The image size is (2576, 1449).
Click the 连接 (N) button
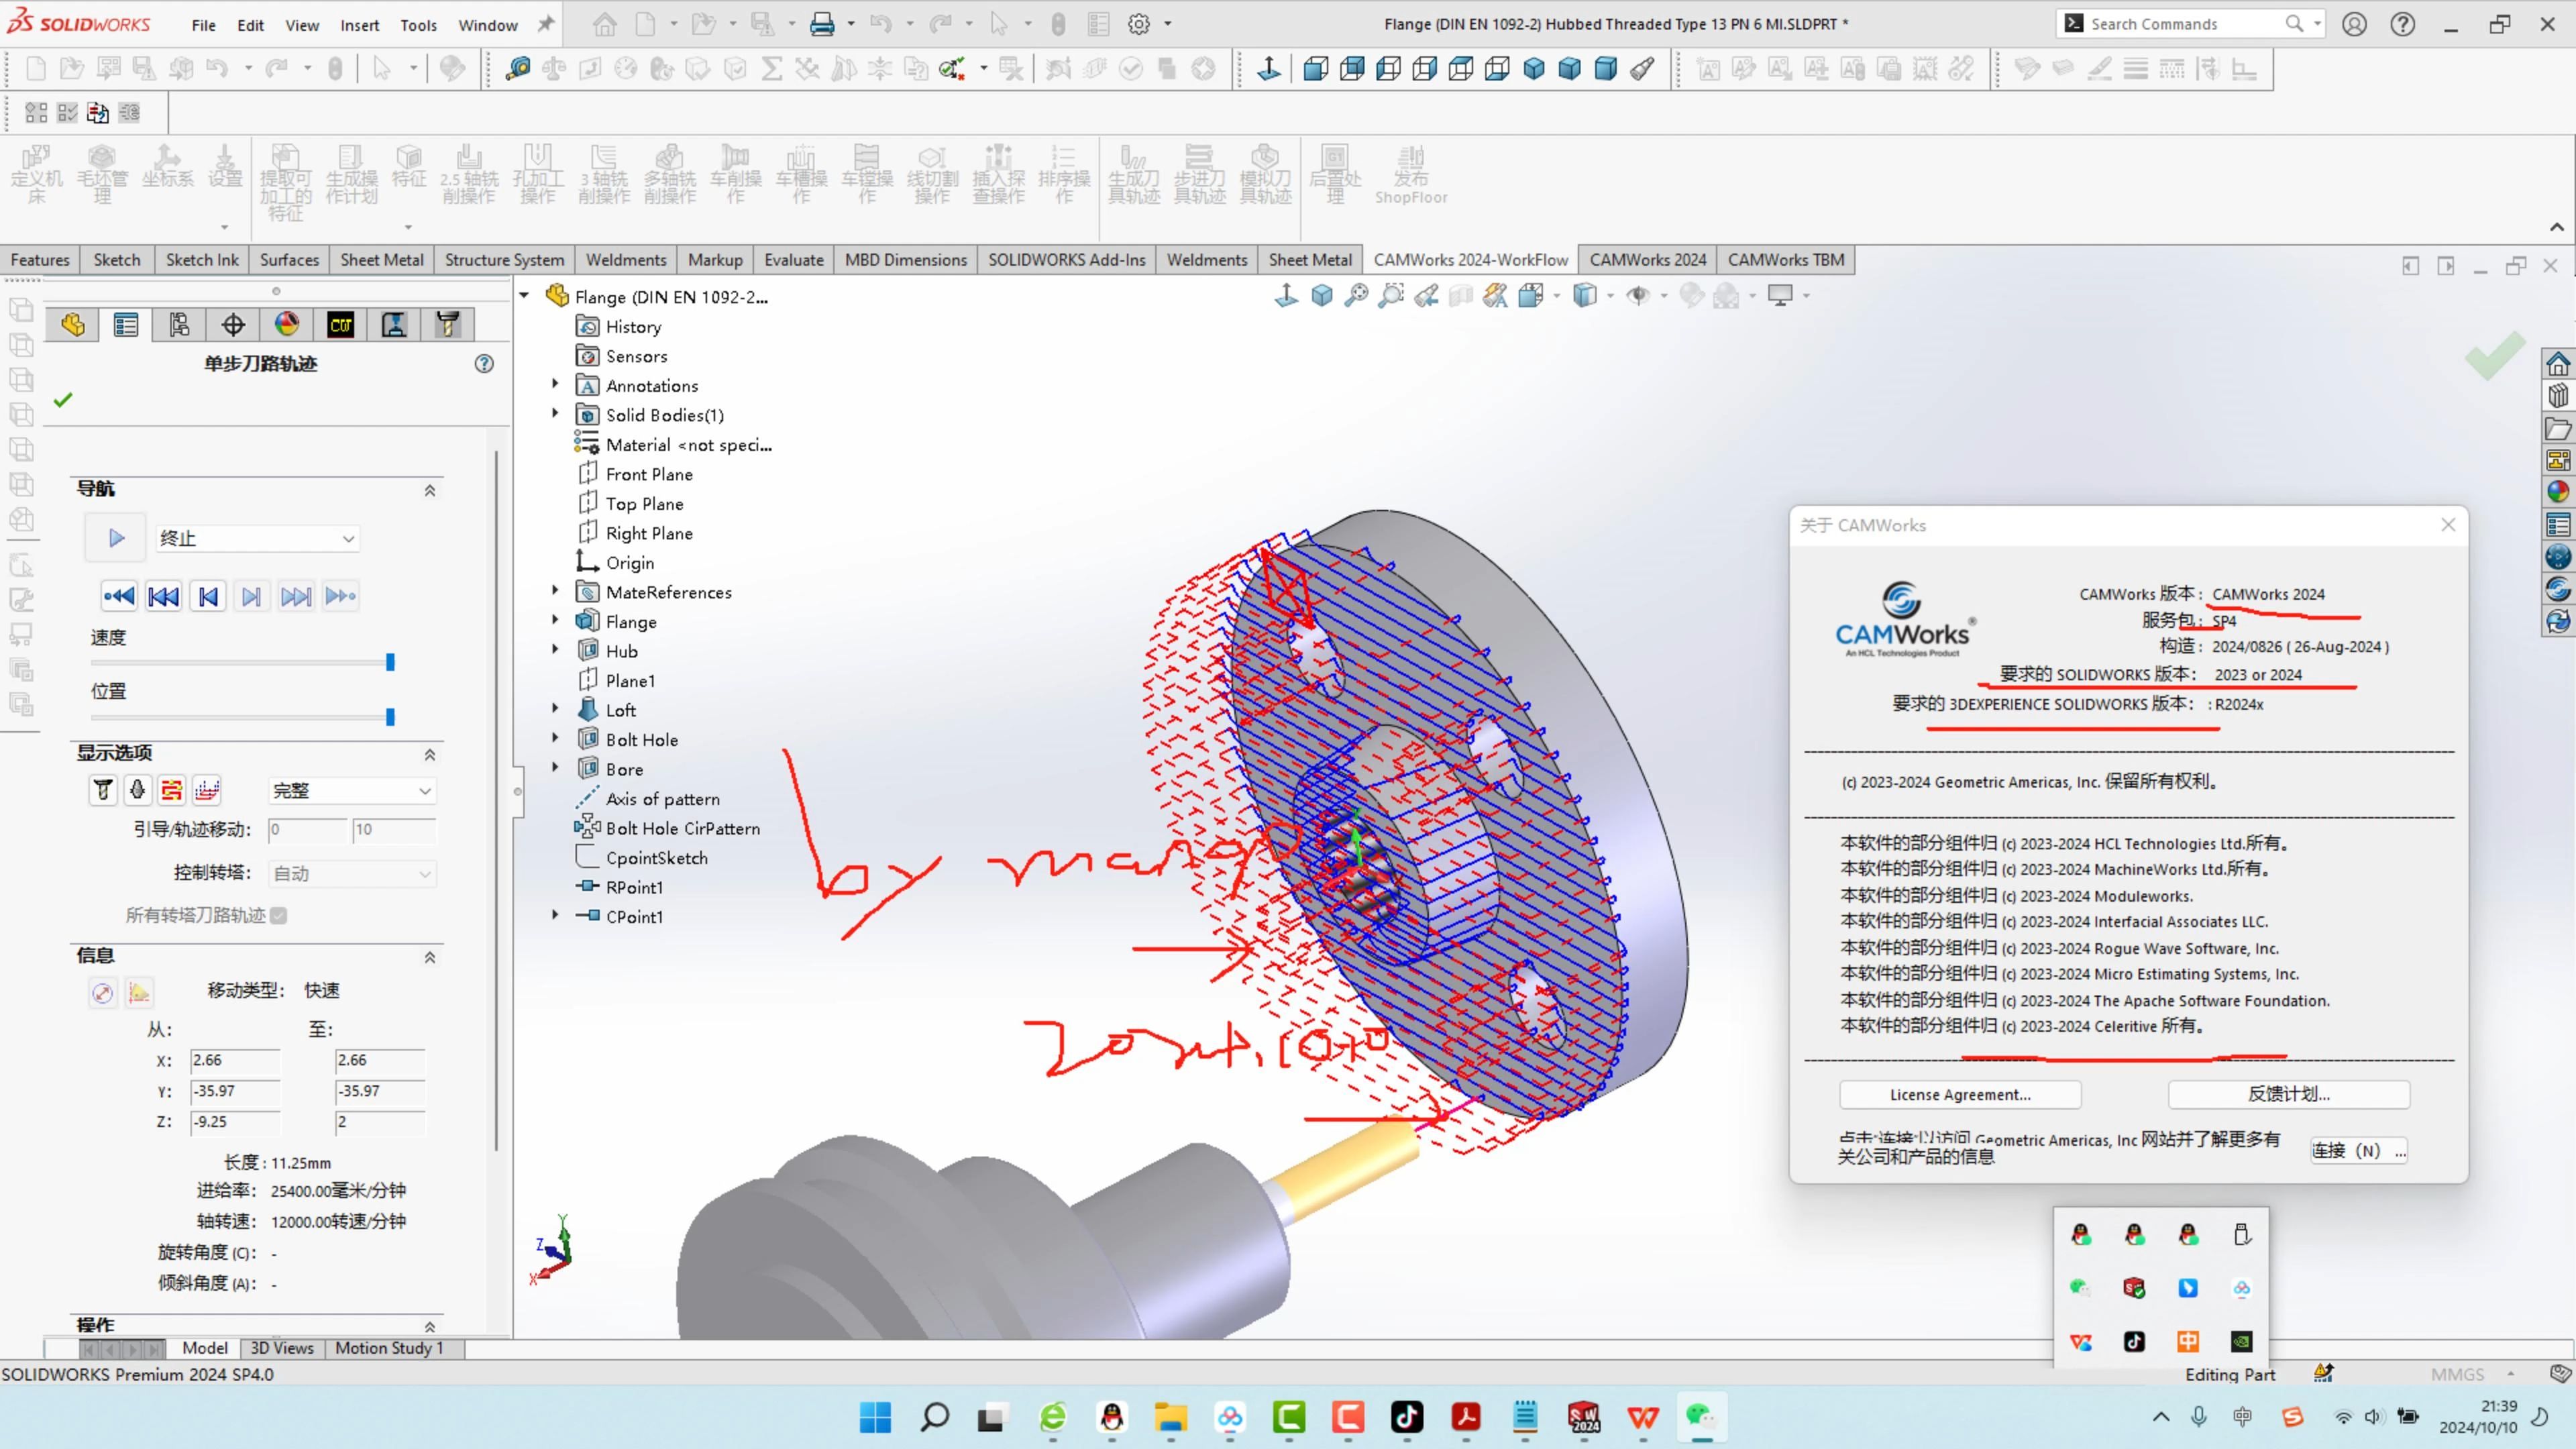coord(2359,1151)
